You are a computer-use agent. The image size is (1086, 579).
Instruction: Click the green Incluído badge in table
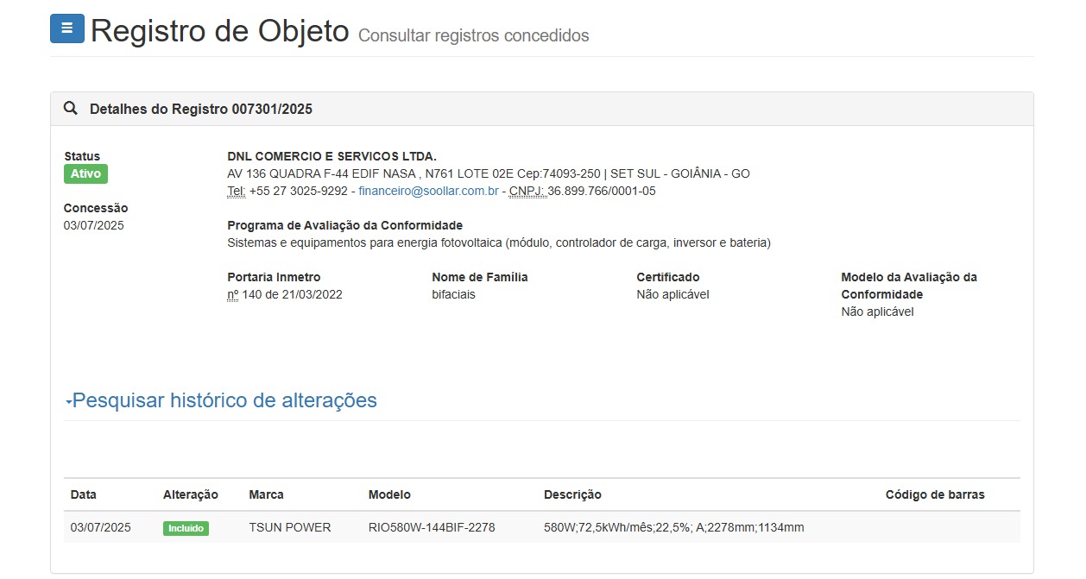pyautogui.click(x=186, y=528)
